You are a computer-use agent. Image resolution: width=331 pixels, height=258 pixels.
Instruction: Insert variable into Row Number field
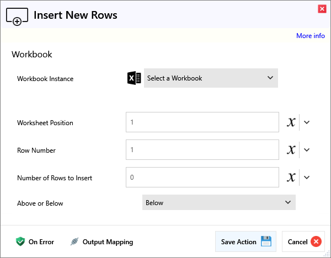(291, 150)
